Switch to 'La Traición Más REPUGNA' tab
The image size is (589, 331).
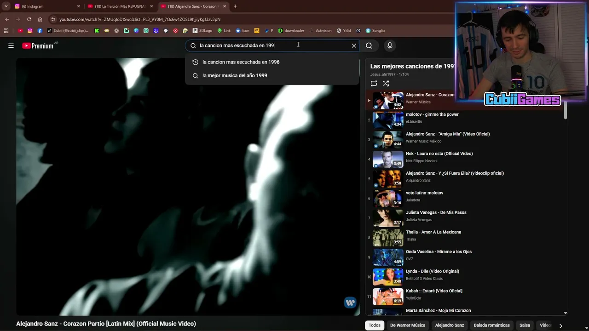point(121,6)
